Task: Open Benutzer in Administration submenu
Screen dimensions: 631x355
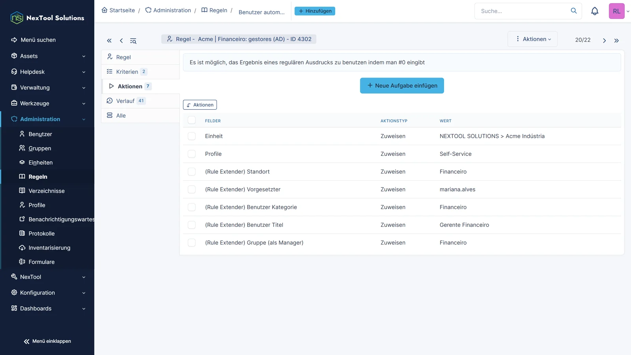Action: 40,134
